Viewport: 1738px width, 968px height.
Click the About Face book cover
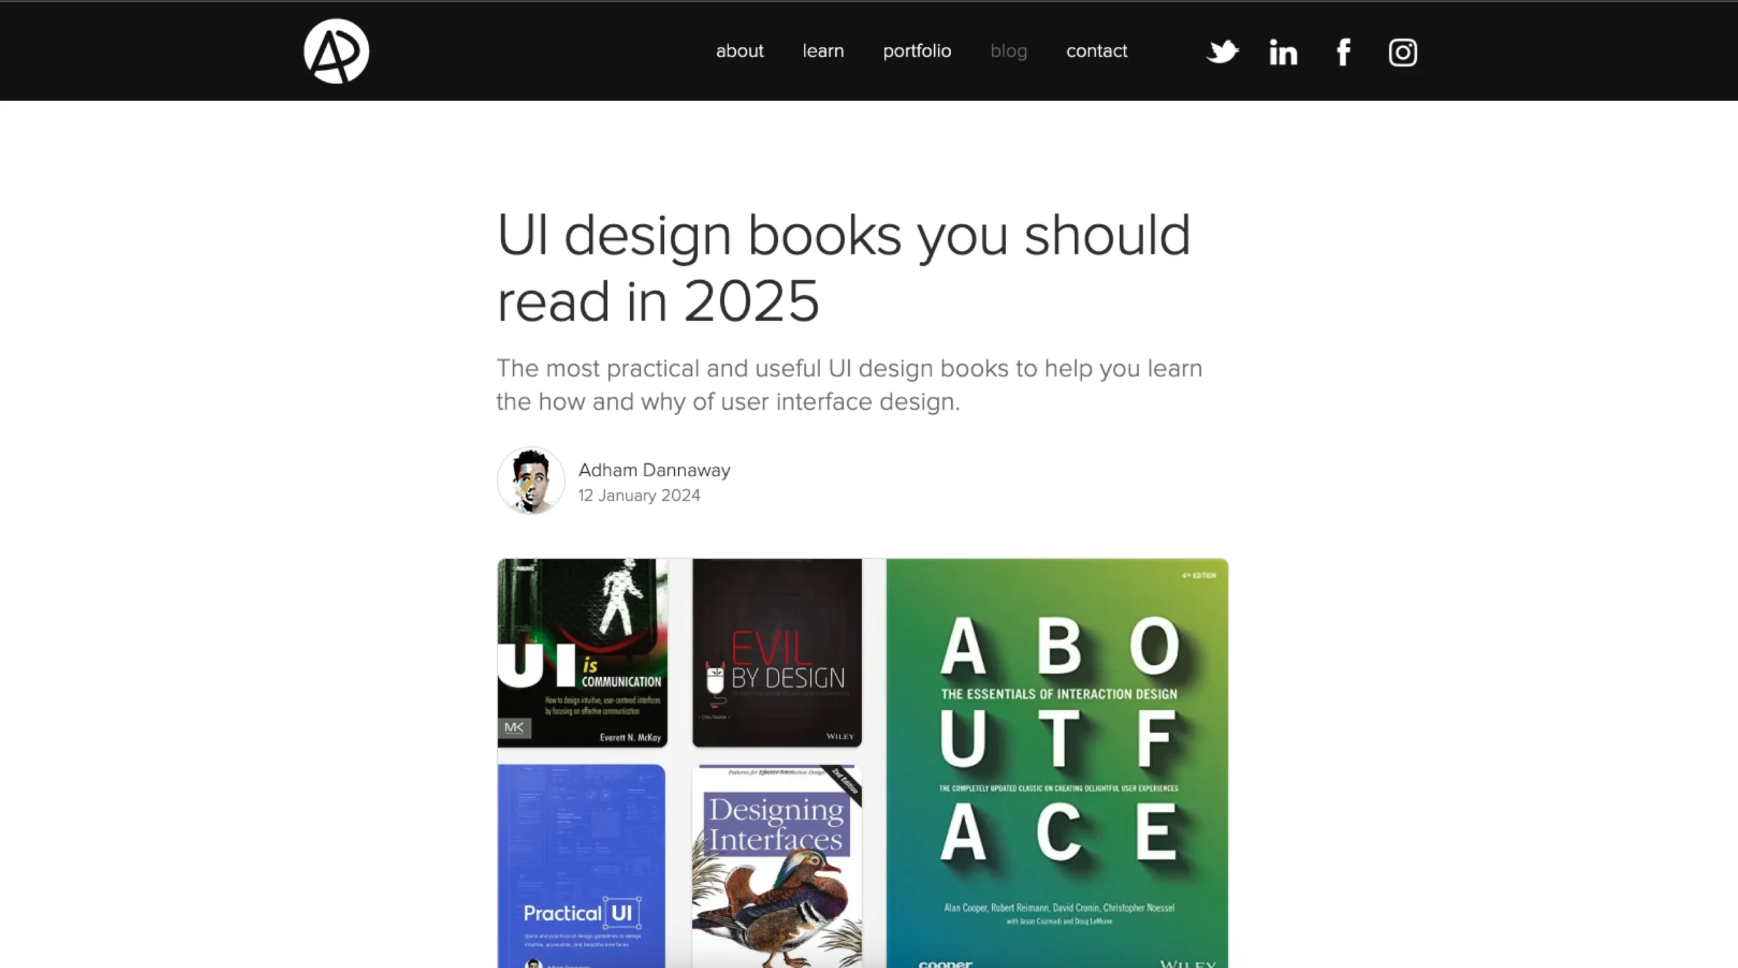tap(1057, 763)
